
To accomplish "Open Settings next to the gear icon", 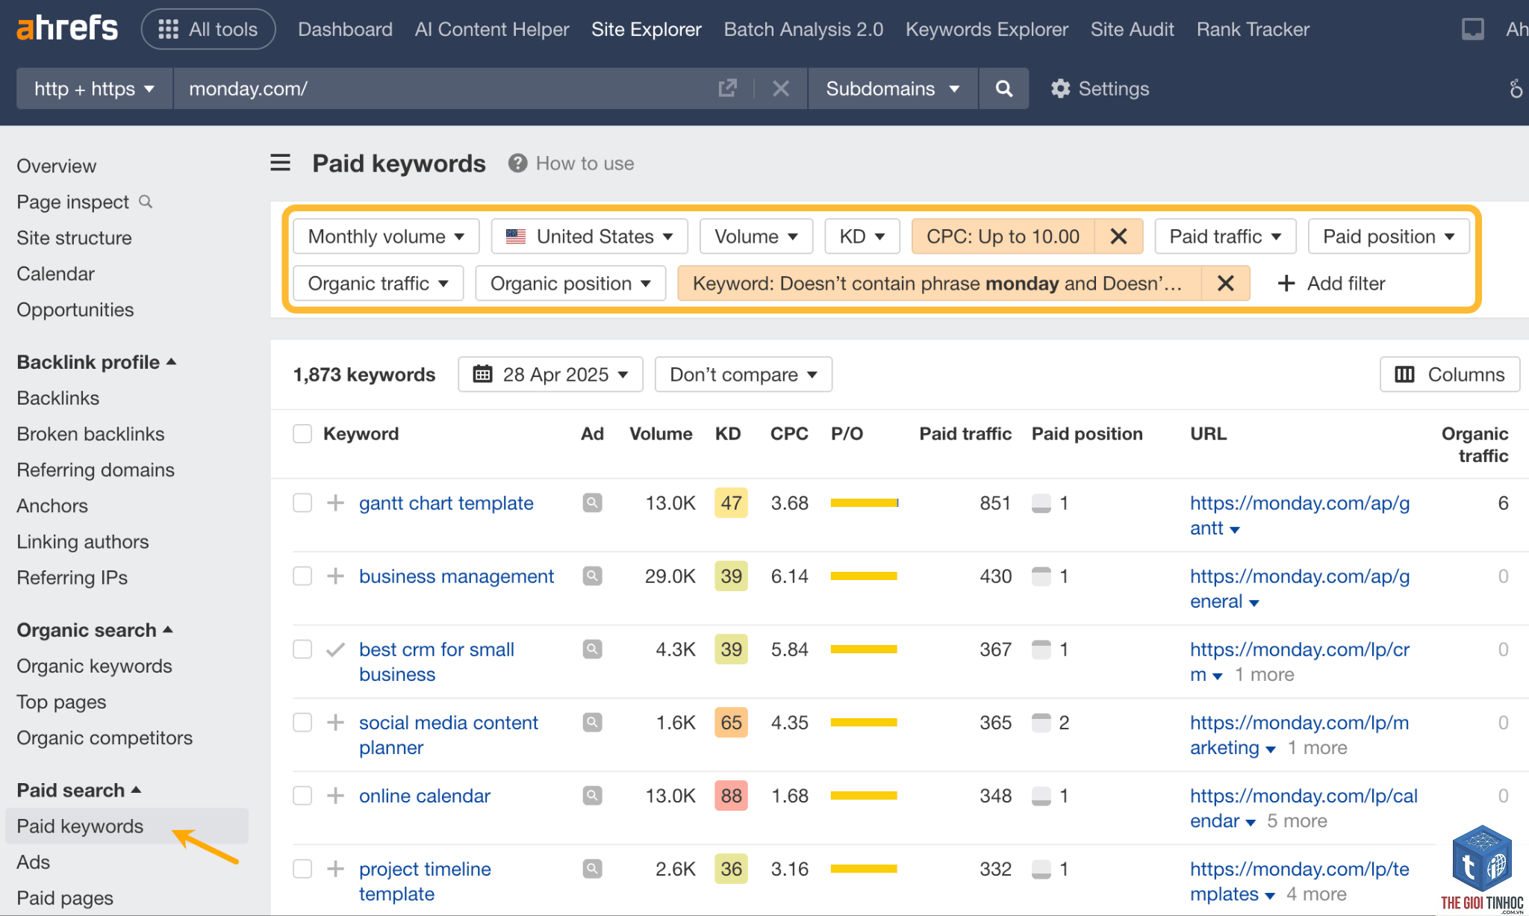I will (1100, 88).
